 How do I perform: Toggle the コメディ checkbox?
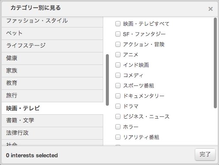118,75
